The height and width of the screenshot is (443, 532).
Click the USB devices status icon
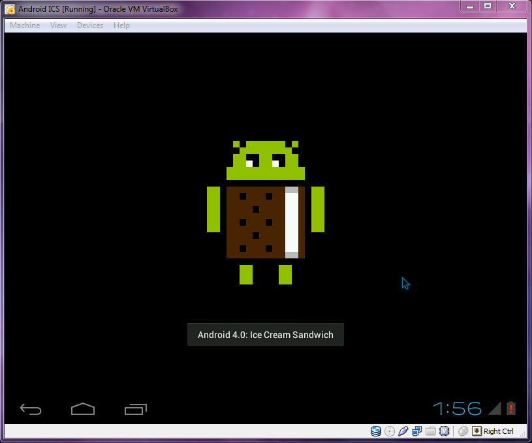[x=403, y=431]
